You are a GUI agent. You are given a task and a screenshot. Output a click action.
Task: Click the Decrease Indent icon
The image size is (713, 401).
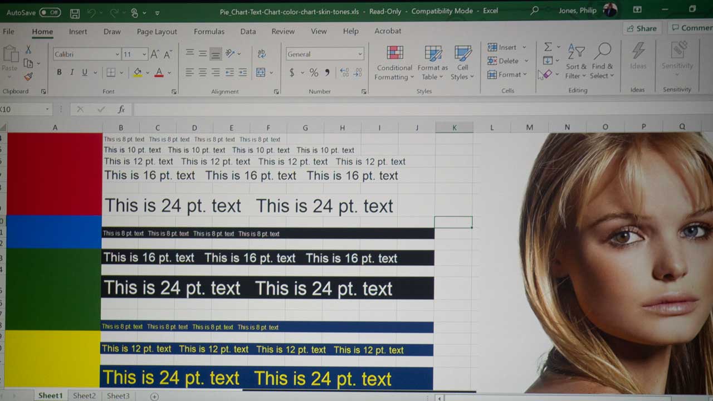(x=229, y=72)
